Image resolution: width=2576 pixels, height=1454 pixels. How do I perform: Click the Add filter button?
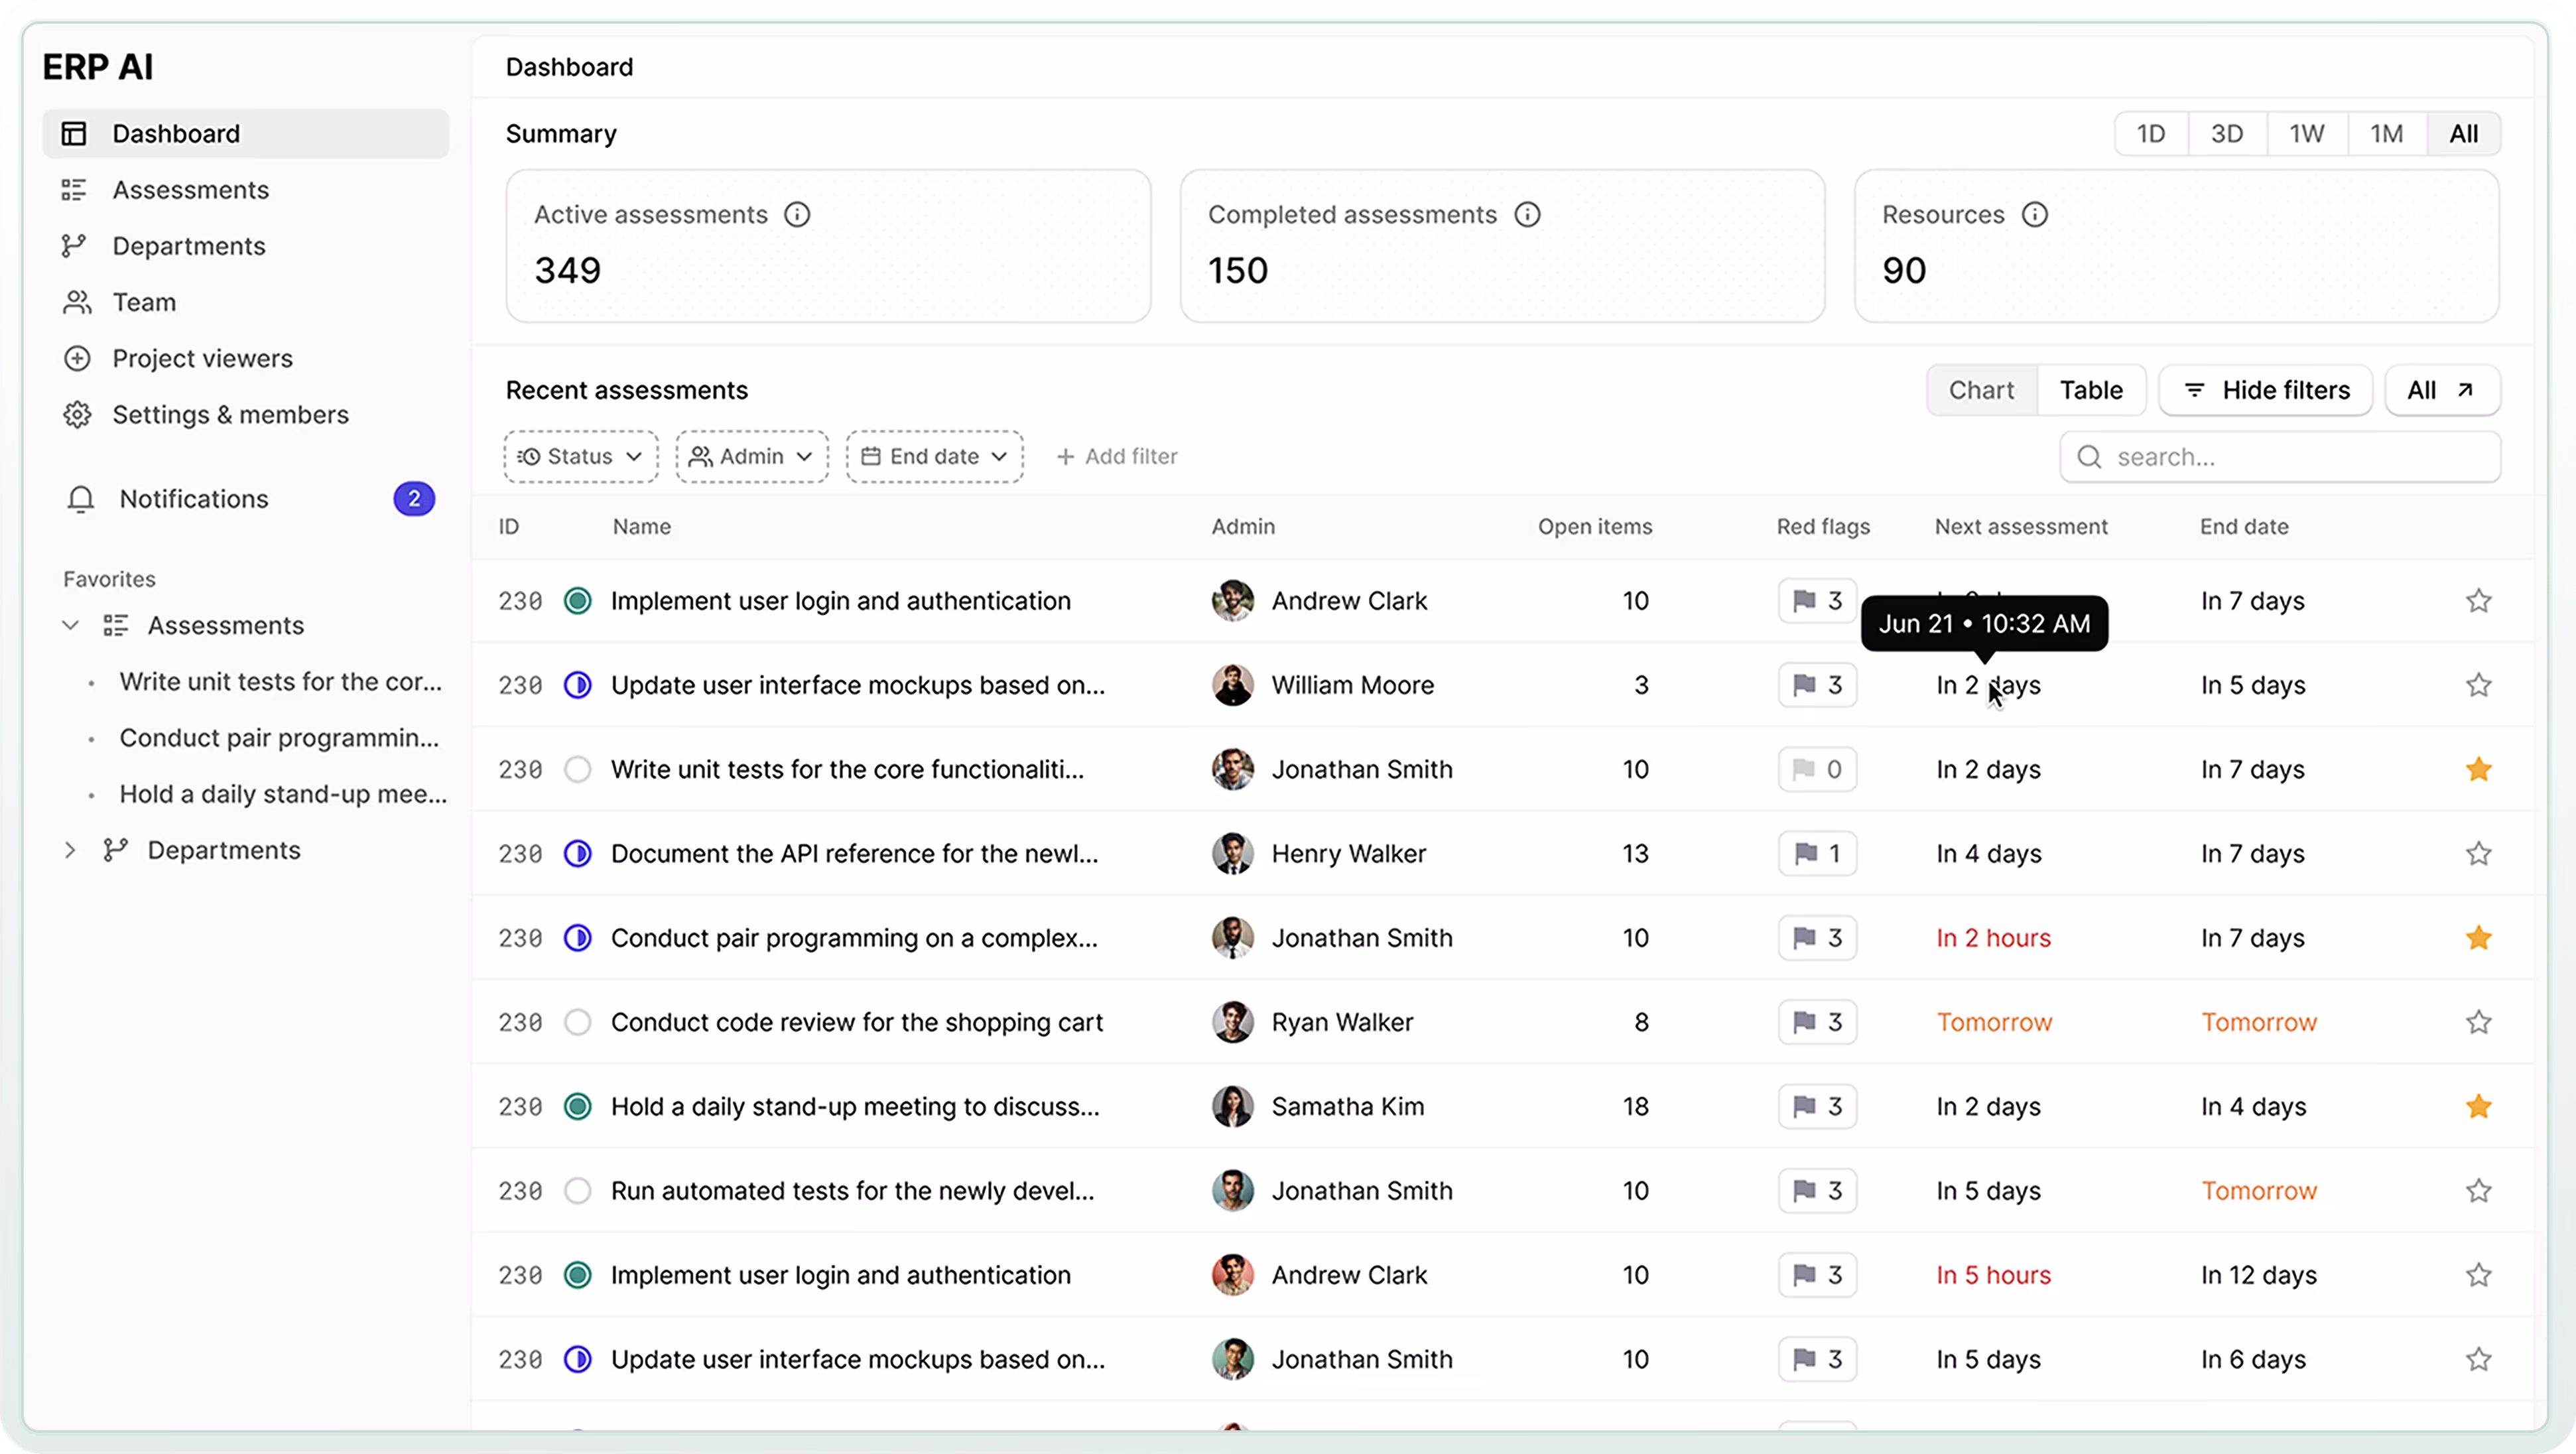tap(1117, 457)
